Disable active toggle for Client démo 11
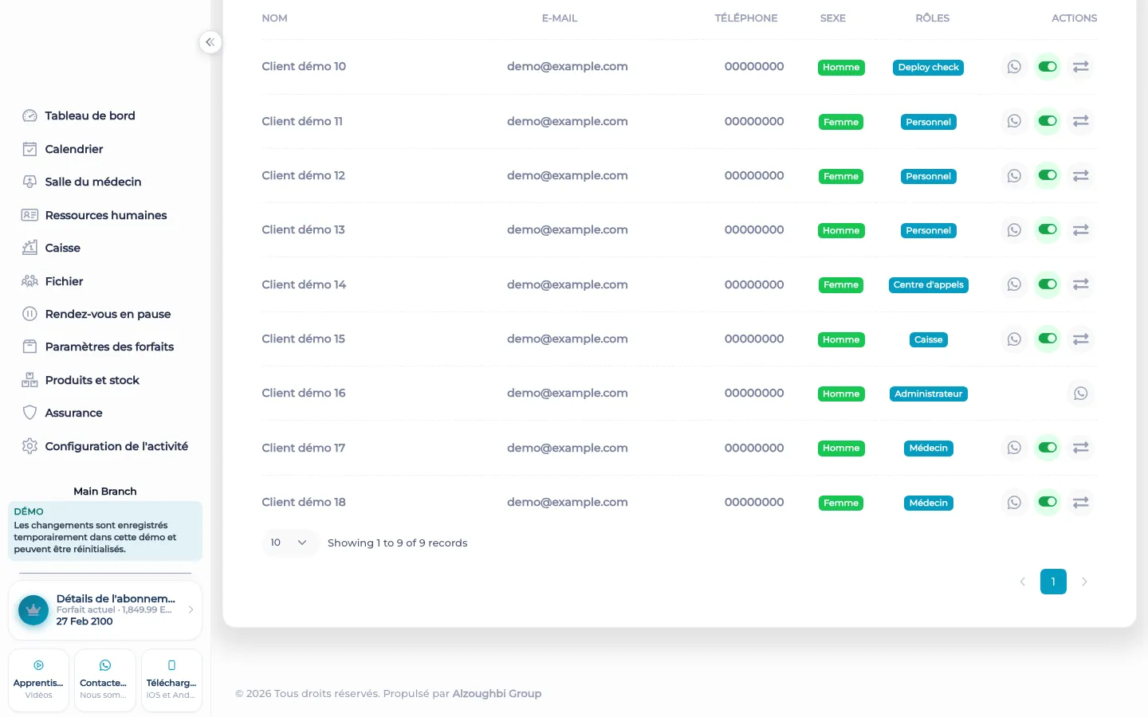 pyautogui.click(x=1048, y=121)
